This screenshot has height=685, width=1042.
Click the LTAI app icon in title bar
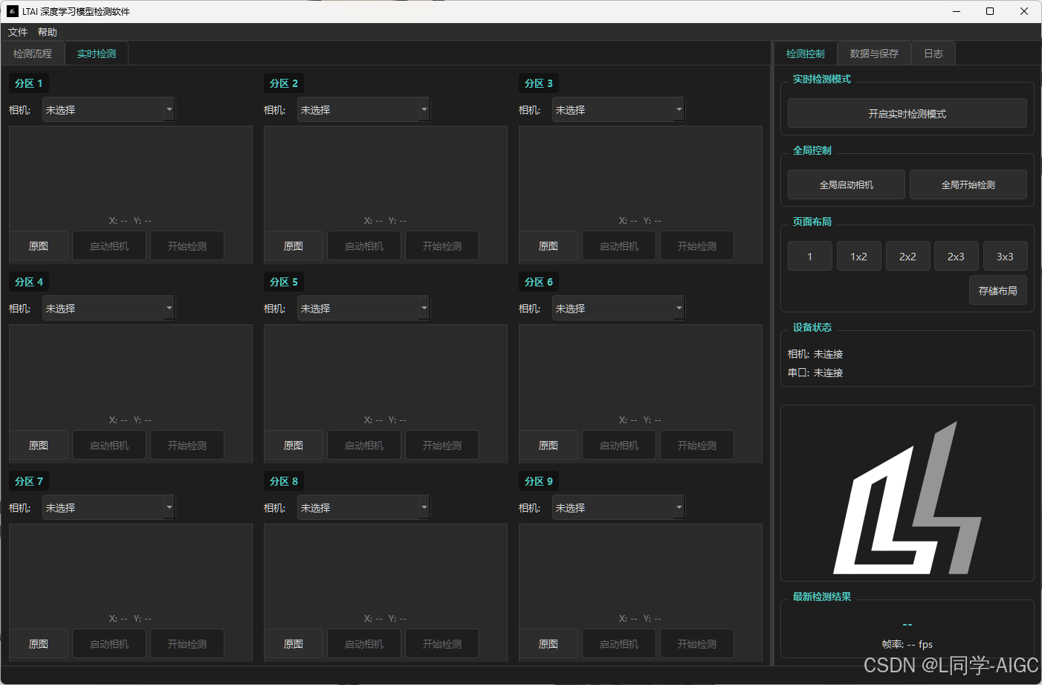(x=12, y=11)
